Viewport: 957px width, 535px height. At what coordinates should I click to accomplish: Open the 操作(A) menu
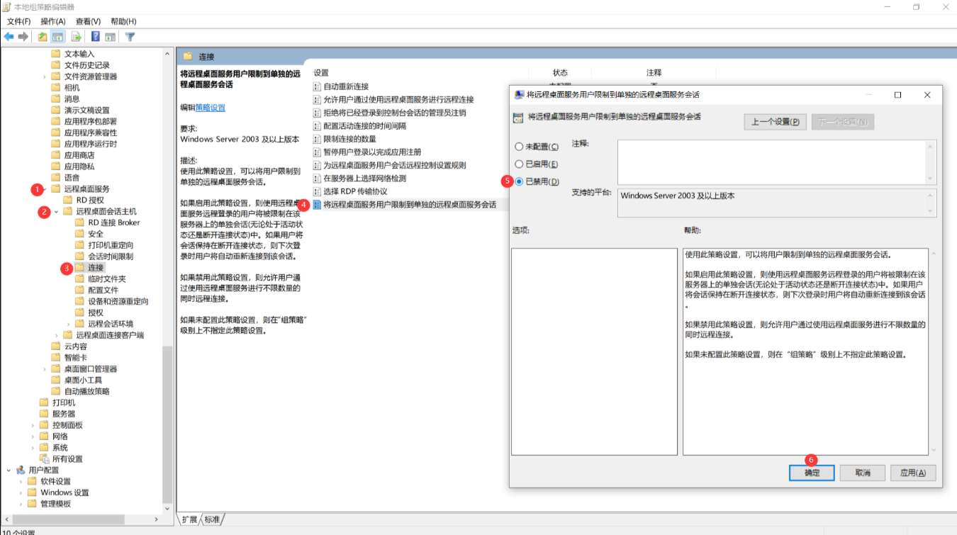point(53,21)
